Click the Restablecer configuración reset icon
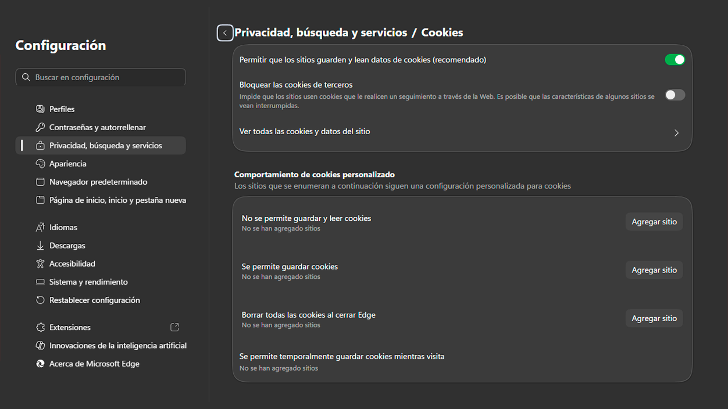Image resolution: width=728 pixels, height=409 pixels. [x=40, y=300]
